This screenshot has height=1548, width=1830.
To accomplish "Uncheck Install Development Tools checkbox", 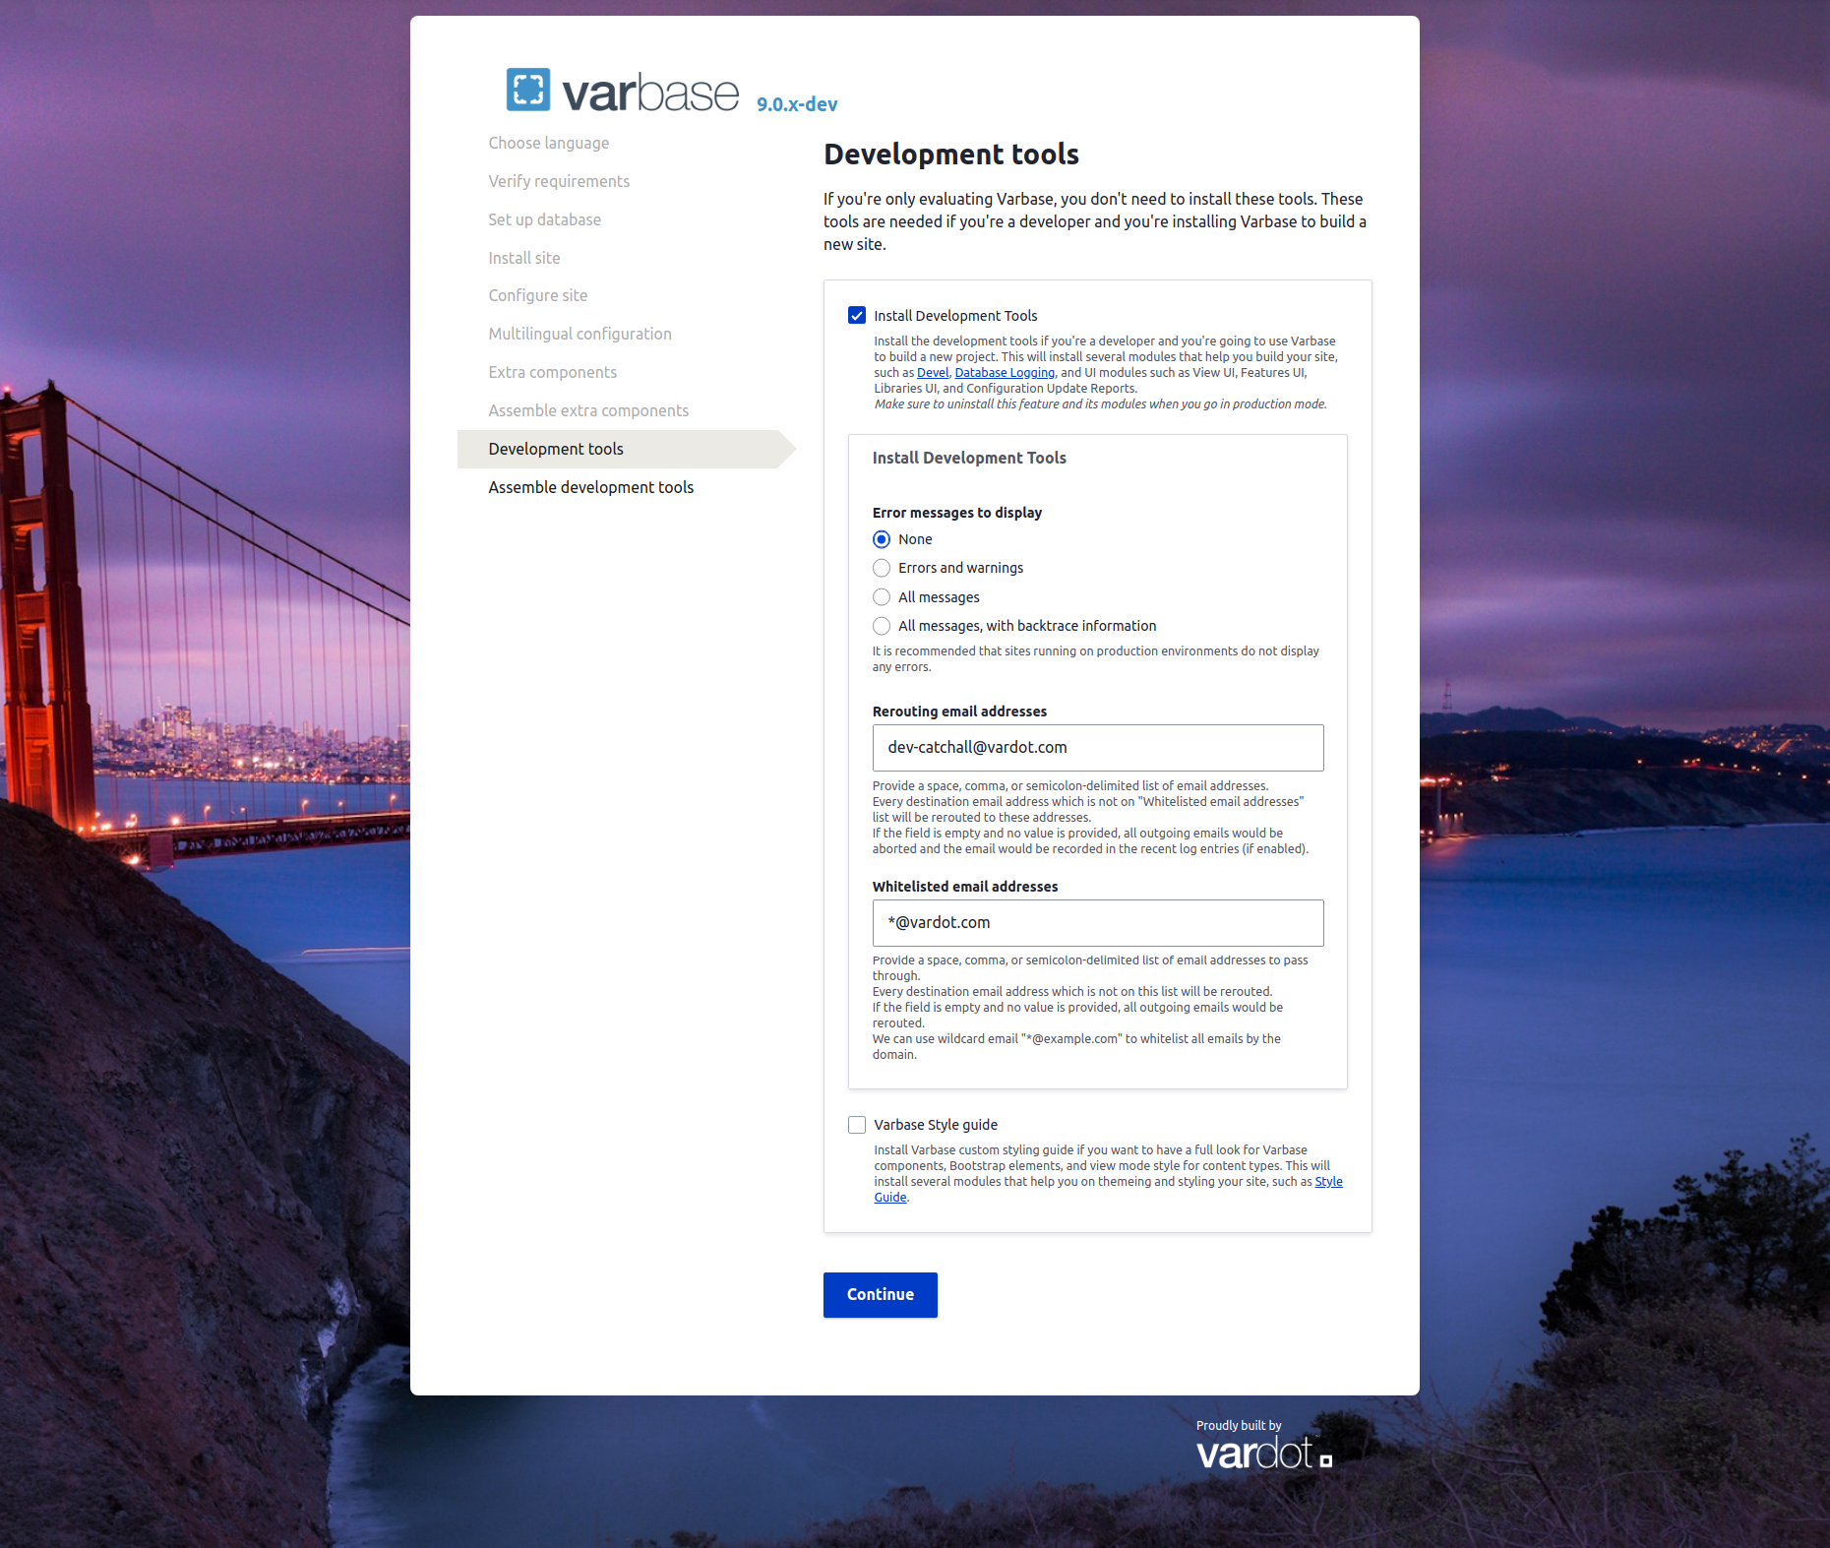I will 857,316.
